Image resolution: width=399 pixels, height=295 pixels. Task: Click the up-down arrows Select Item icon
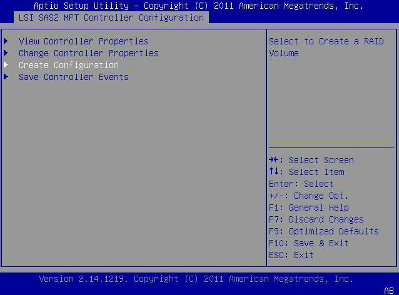coord(274,171)
